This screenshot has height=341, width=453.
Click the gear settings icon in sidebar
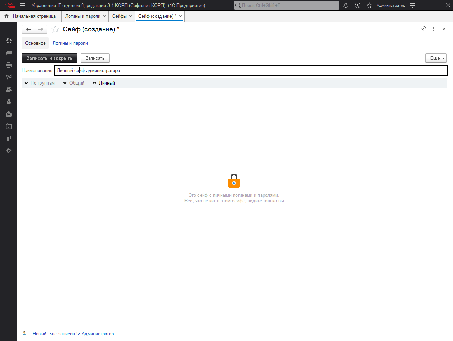9,151
